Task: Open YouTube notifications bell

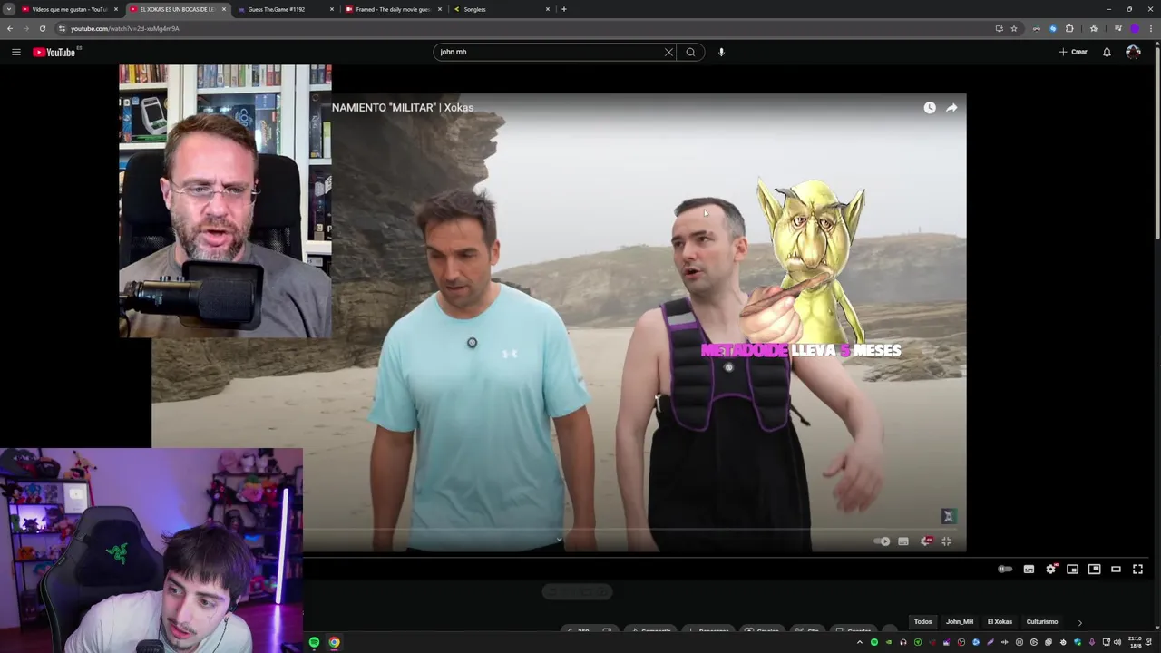Action: tap(1107, 52)
